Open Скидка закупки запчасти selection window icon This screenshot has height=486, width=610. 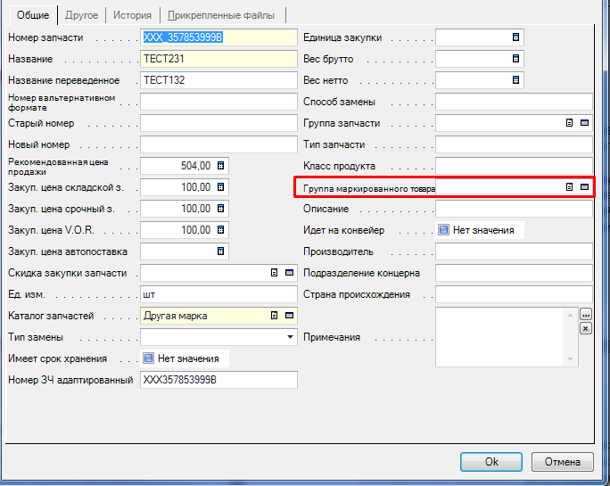point(289,273)
